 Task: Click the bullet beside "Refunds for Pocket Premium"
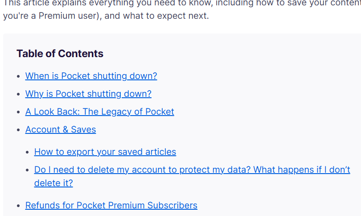(19, 206)
